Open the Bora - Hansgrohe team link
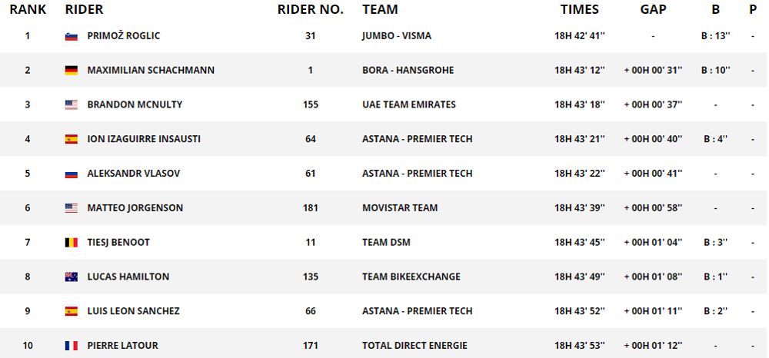 408,70
